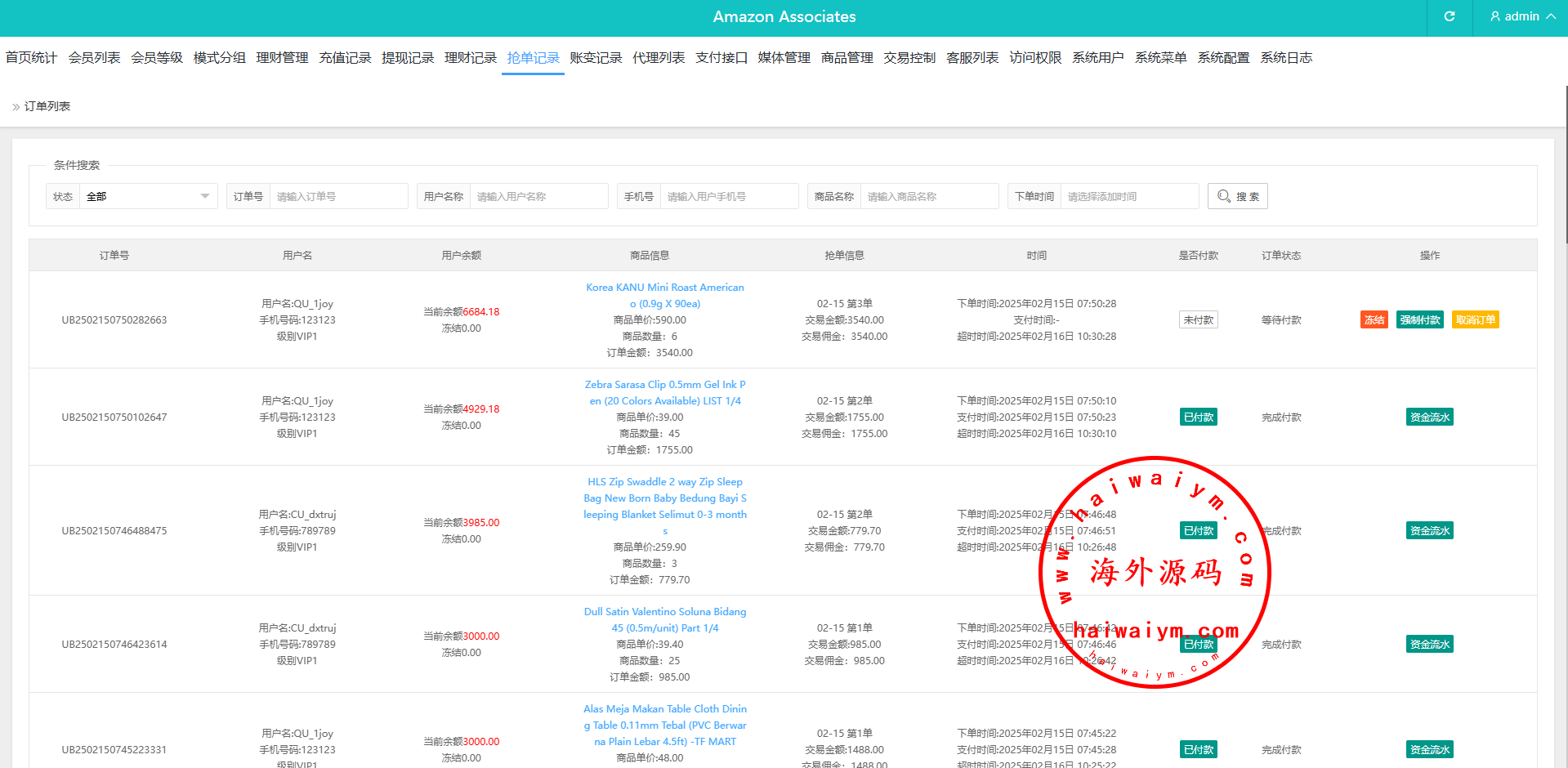Click the refresh icon in top bar
The width and height of the screenshot is (1568, 768).
click(x=1450, y=16)
